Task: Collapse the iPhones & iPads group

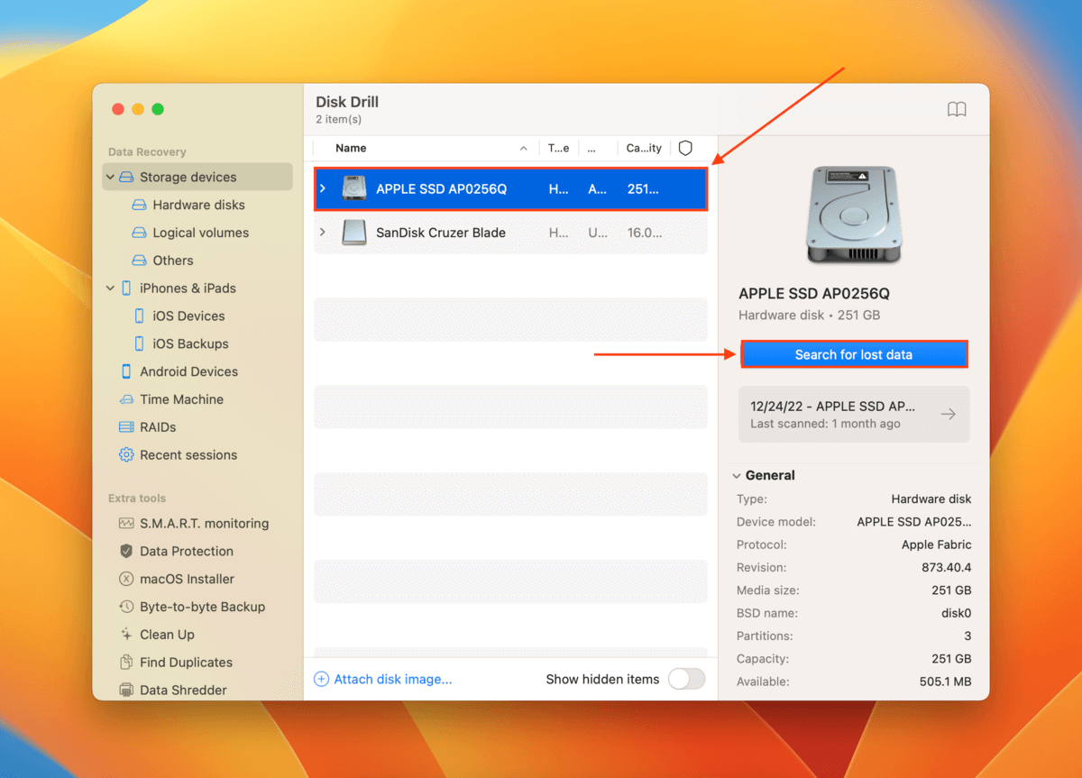Action: click(111, 288)
